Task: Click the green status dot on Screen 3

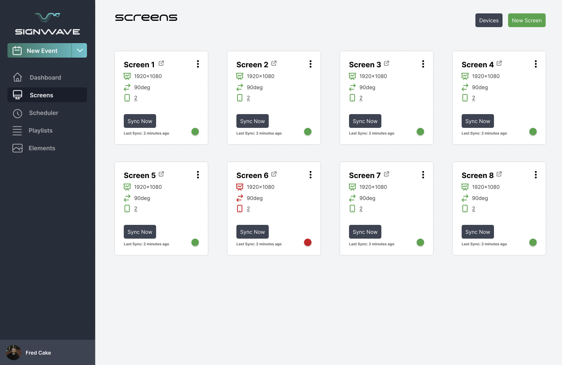Action: (x=420, y=132)
